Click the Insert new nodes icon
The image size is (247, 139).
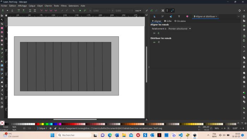point(3,11)
